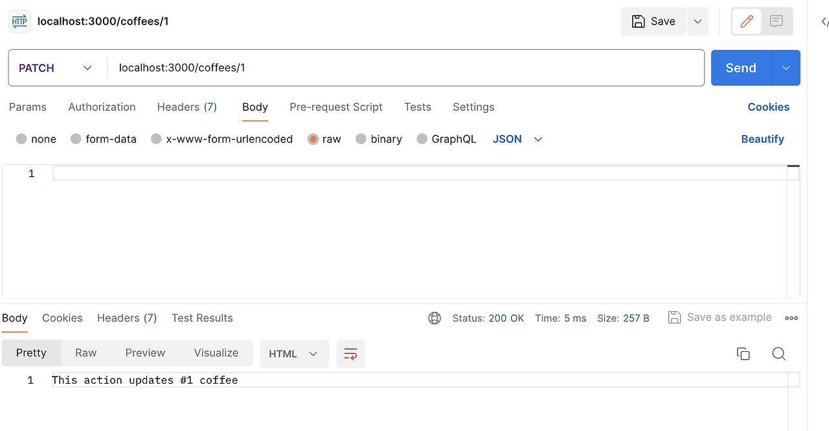Open the Test Results tab
The image size is (829, 431).
coord(202,318)
